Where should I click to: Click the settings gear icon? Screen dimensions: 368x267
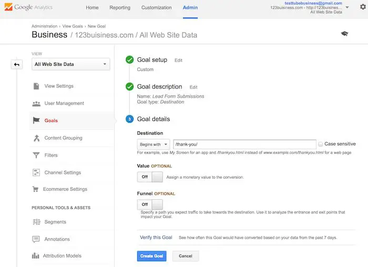pyautogui.click(x=361, y=8)
